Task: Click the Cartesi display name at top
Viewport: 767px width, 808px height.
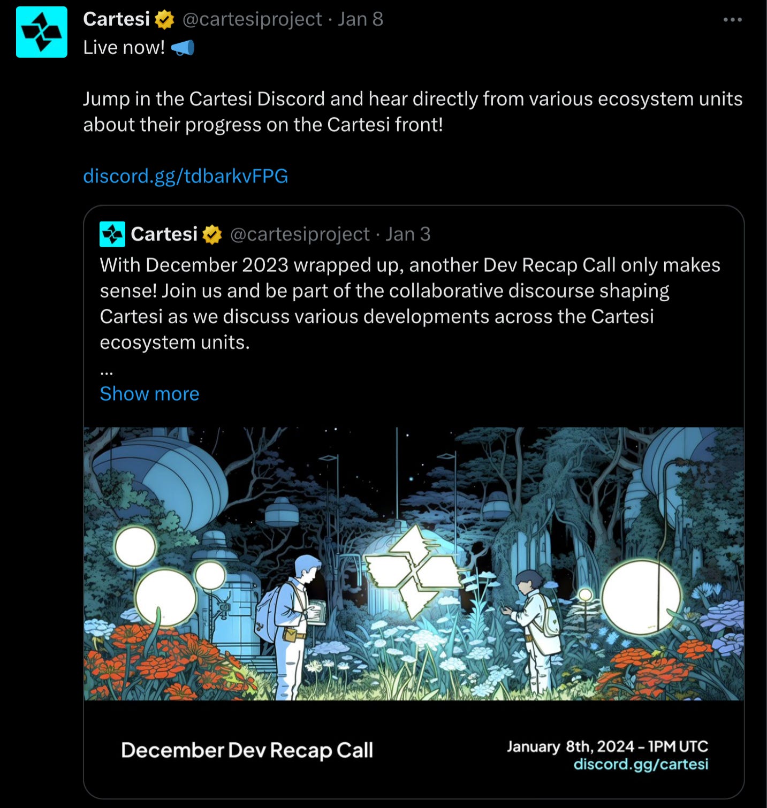Action: pos(117,19)
